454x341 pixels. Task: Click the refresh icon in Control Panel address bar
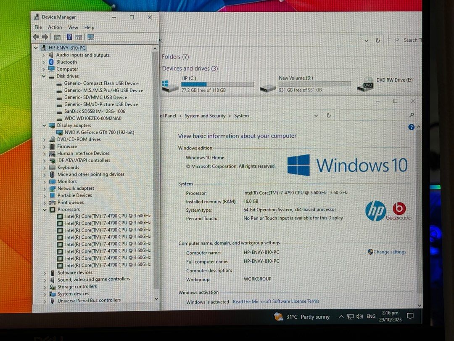(x=329, y=115)
